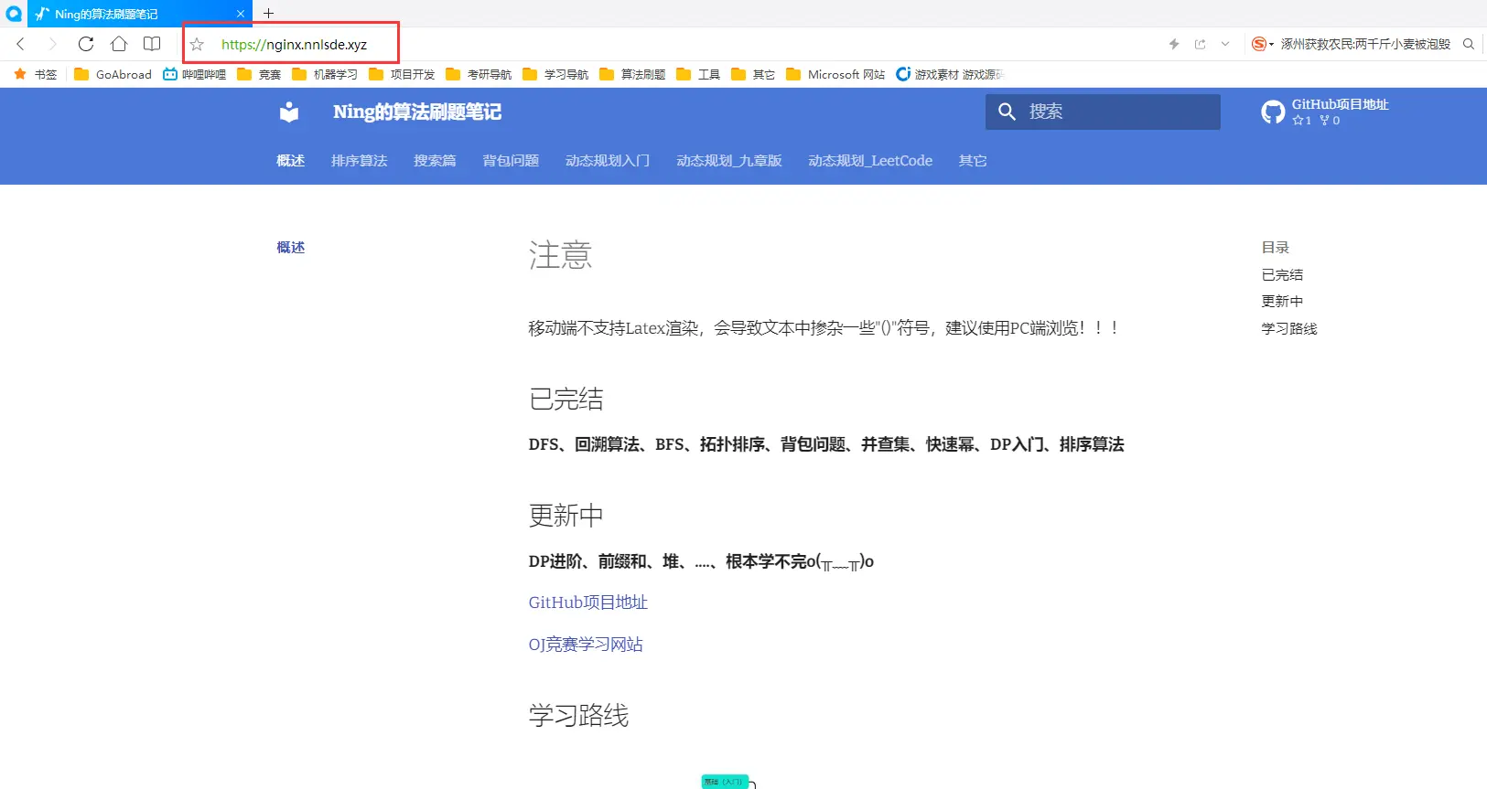
Task: Select the 动态规划_LeetCode navigation tab
Action: pyautogui.click(x=870, y=161)
